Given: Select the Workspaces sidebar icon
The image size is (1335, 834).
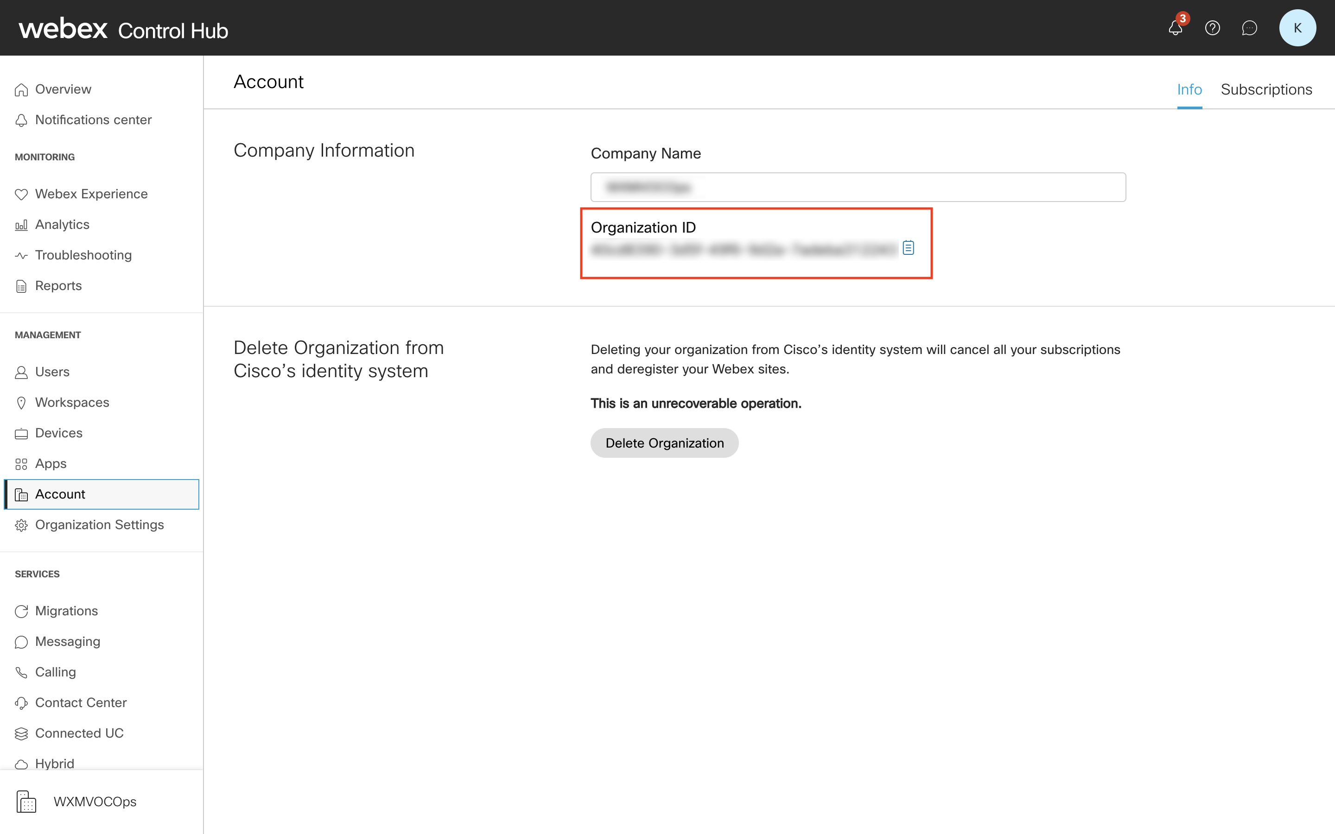Looking at the screenshot, I should tap(21, 403).
